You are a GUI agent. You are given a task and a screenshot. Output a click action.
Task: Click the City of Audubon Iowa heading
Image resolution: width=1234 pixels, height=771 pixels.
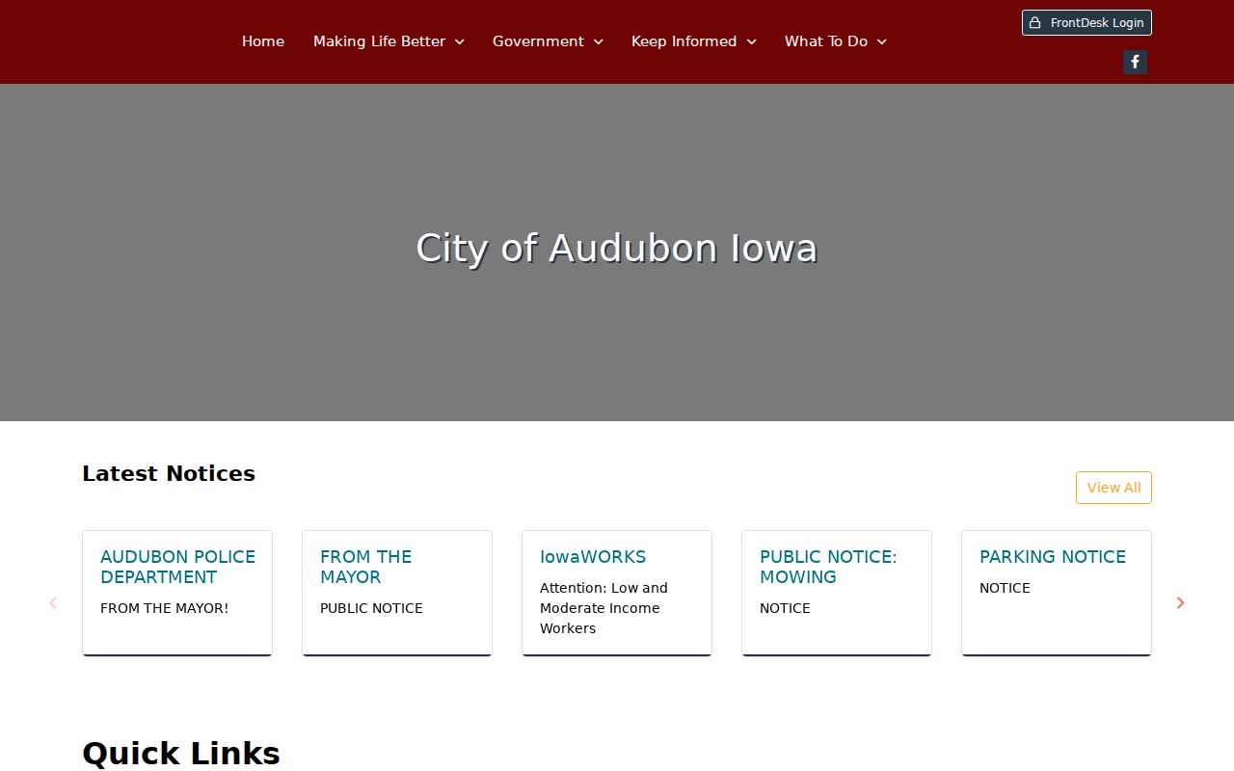coord(617,249)
